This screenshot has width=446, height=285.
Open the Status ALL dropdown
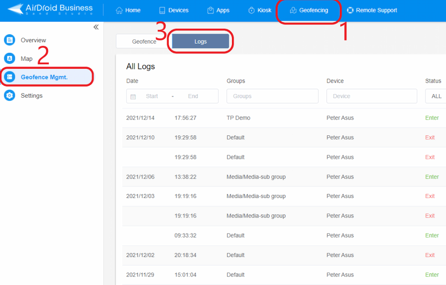coord(436,96)
